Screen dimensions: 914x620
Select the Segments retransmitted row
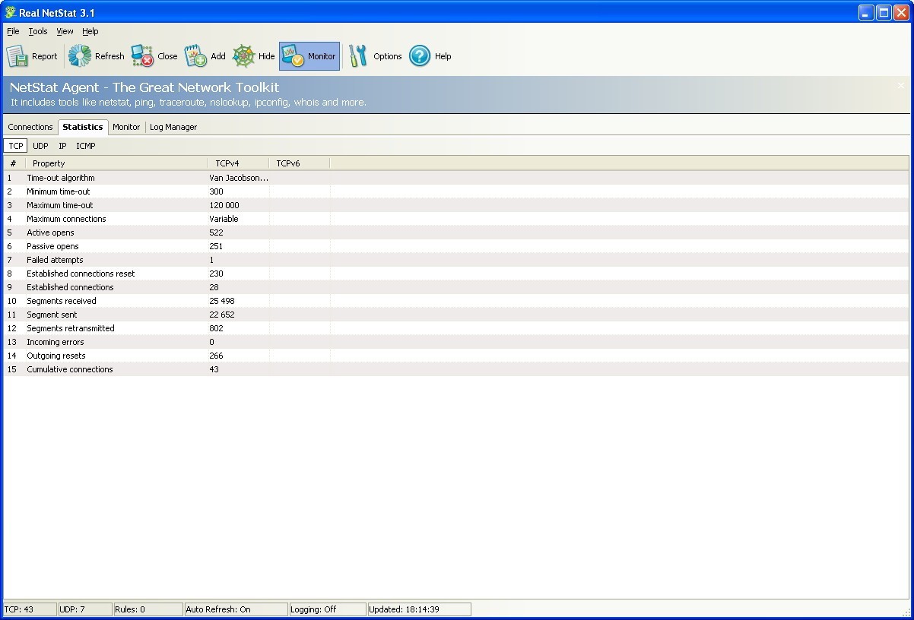(x=455, y=328)
